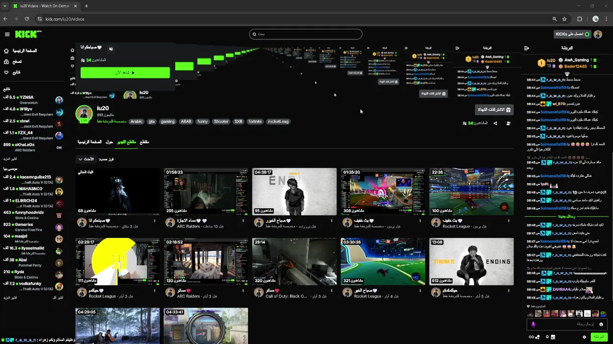Select the gta tag
Image resolution: width=613 pixels, height=344 pixels.
click(152, 121)
